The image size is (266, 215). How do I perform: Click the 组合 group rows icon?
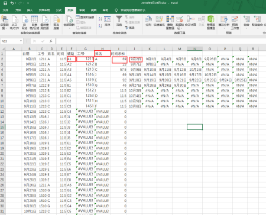(246, 22)
